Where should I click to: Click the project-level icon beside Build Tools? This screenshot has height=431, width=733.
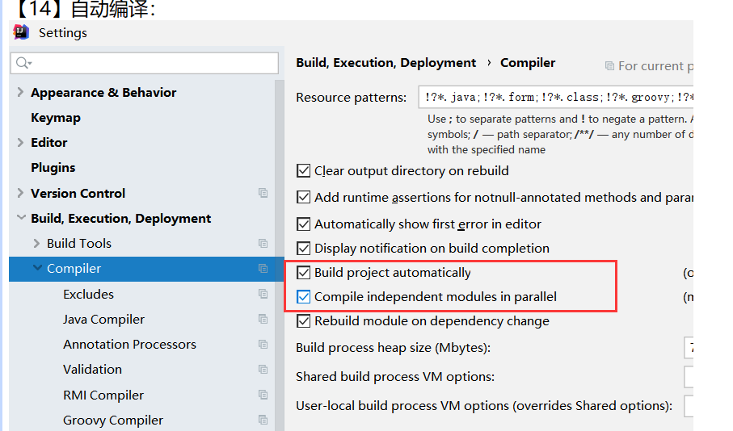(x=263, y=243)
